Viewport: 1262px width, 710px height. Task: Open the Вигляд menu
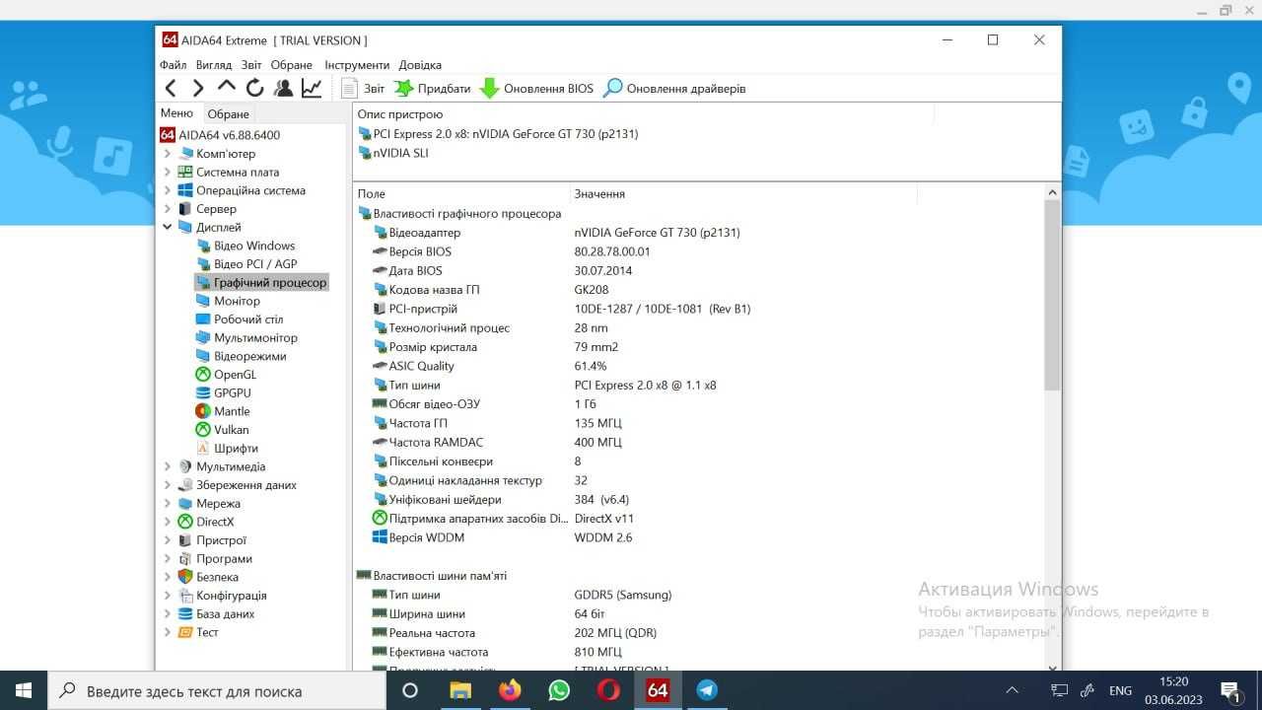213,65
